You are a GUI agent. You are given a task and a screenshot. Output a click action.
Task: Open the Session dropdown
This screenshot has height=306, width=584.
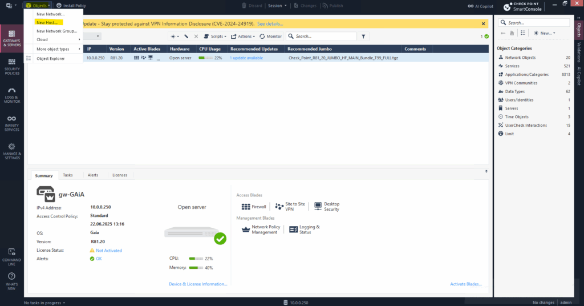278,6
